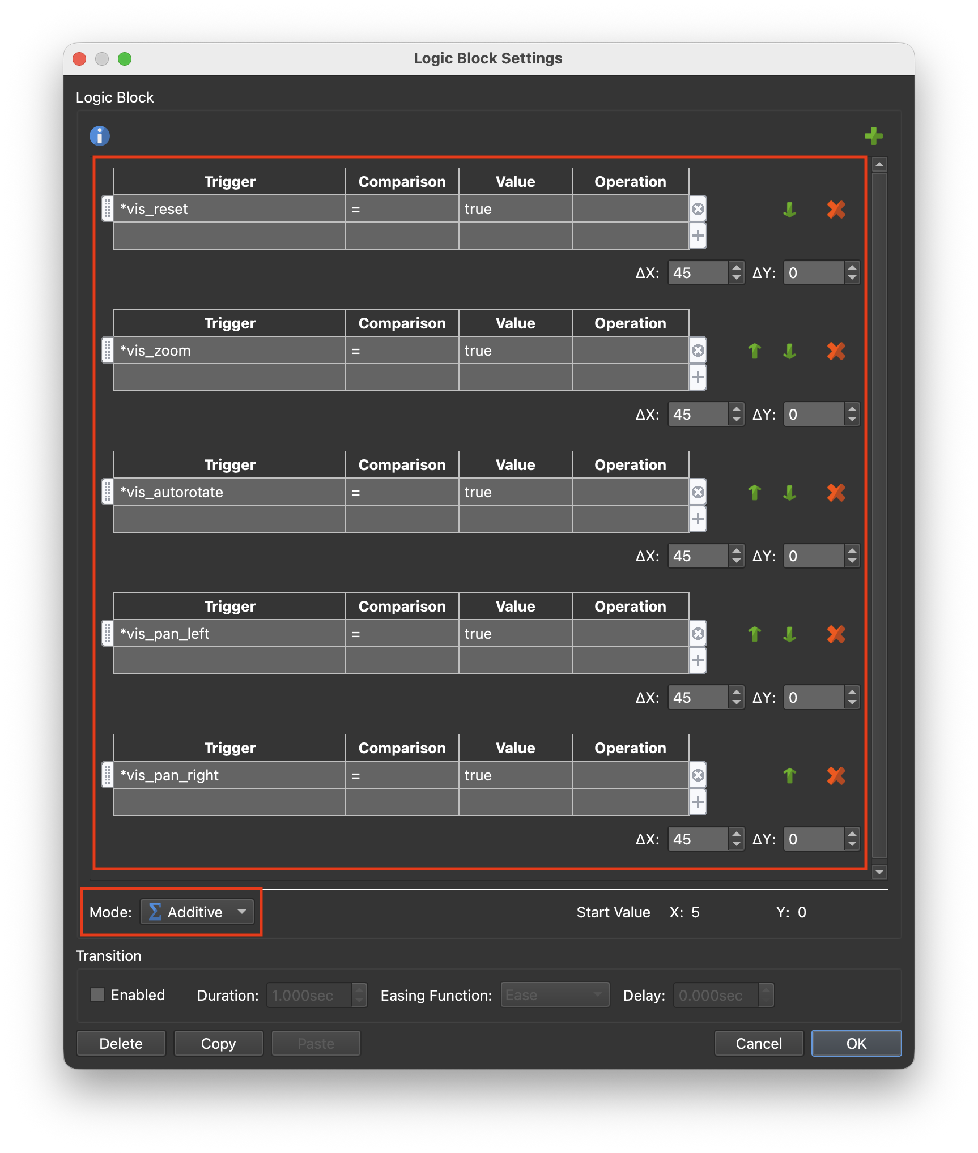Click the Duration field in Transition
This screenshot has height=1153, width=978.
coord(309,995)
